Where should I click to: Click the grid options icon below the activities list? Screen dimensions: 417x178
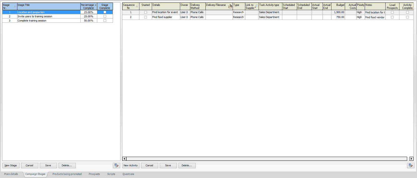(411, 166)
